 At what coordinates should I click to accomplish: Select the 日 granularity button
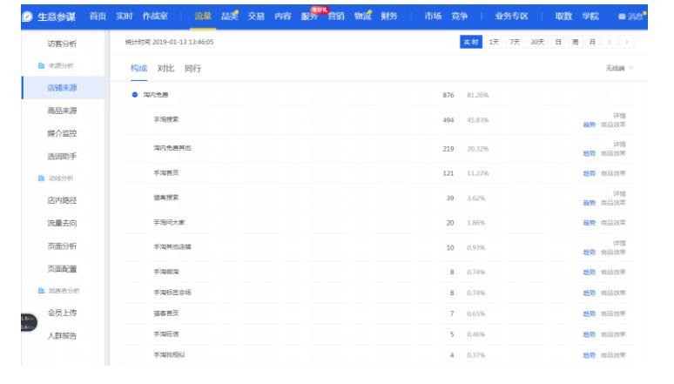coord(558,42)
